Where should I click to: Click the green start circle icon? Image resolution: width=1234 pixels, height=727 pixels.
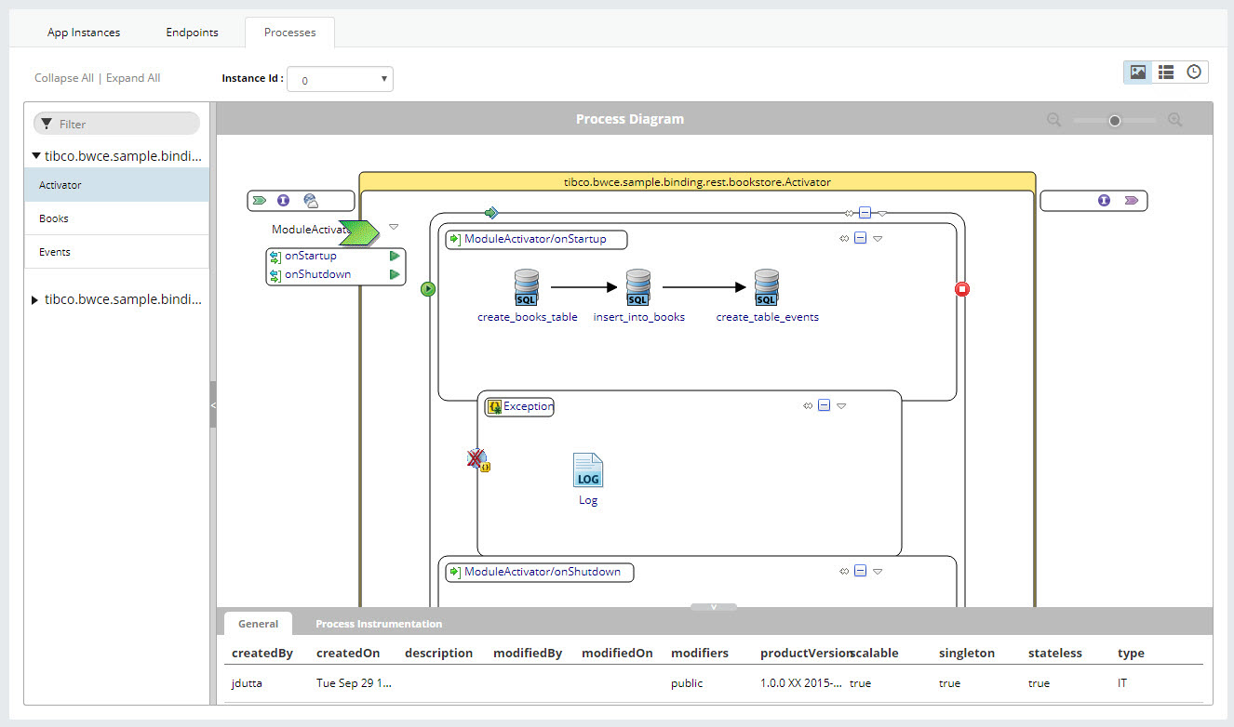click(428, 289)
